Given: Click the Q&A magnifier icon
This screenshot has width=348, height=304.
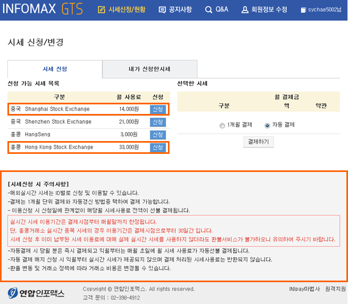Looking at the screenshot, I should tap(208, 10).
